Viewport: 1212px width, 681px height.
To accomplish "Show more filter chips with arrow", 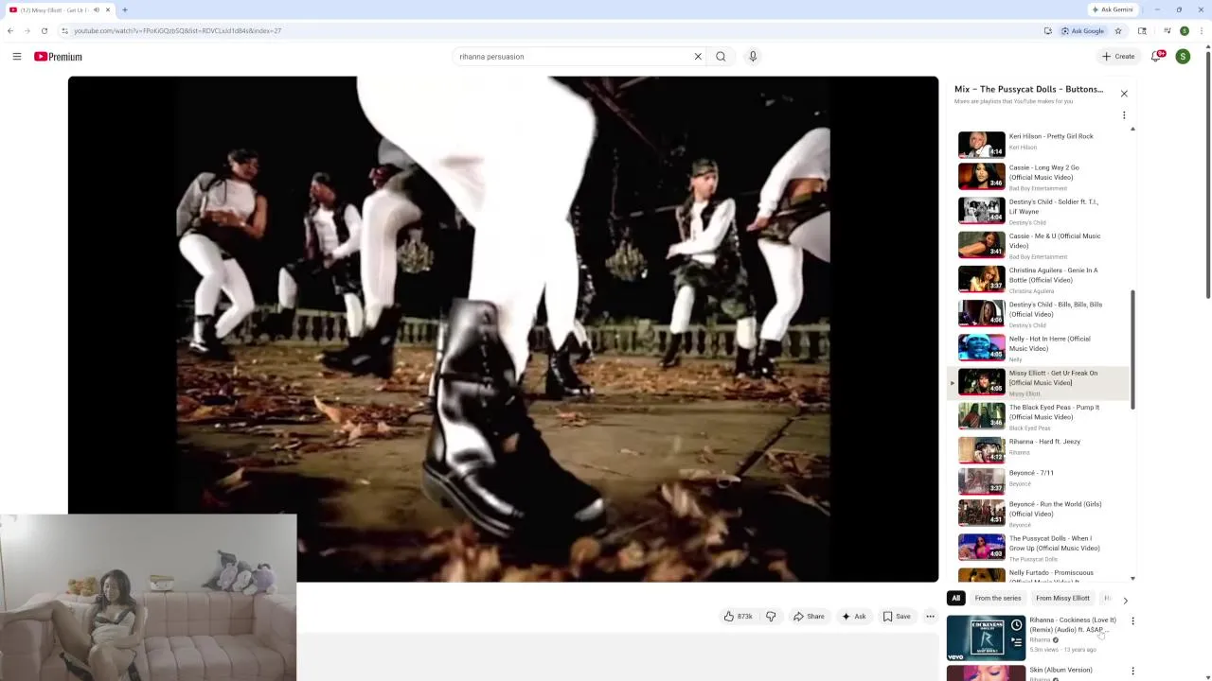I will point(1125,600).
